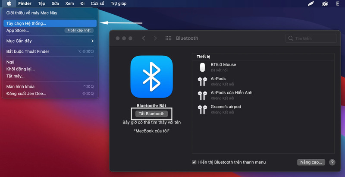
Task: Click Đã kết nối status under BT5.0 Mouse
Action: click(x=219, y=70)
